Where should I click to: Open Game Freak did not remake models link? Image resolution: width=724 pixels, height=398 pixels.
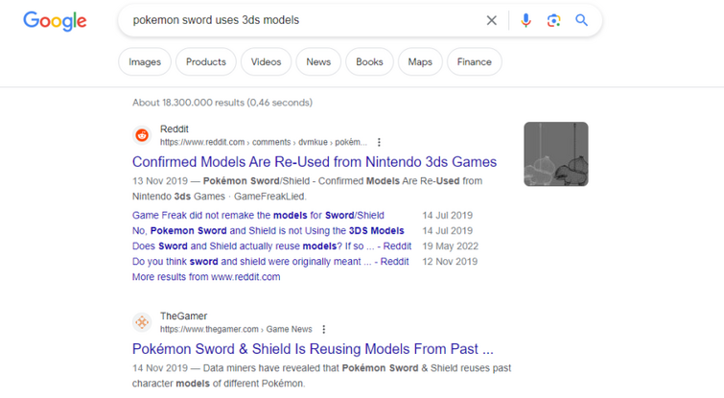[x=258, y=216]
